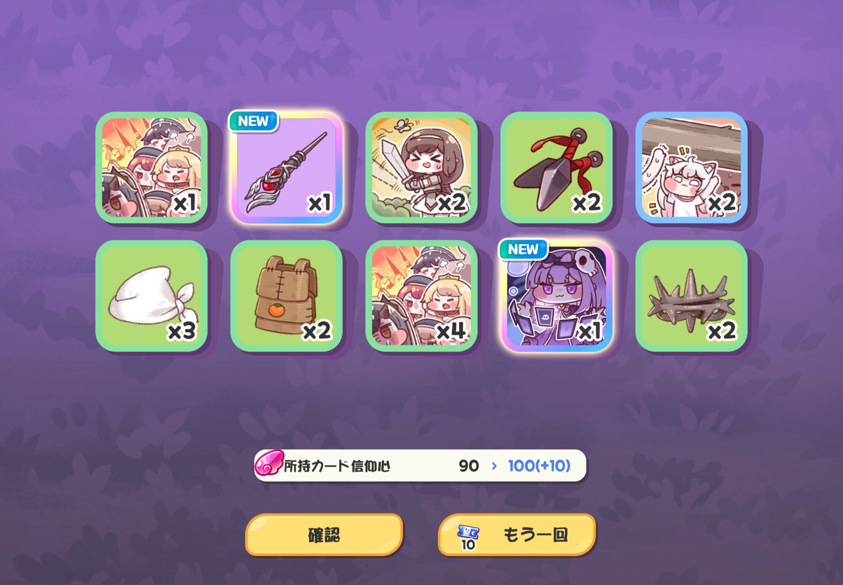Click the blue 100(+10) faith value
843x585 pixels.
coord(539,466)
